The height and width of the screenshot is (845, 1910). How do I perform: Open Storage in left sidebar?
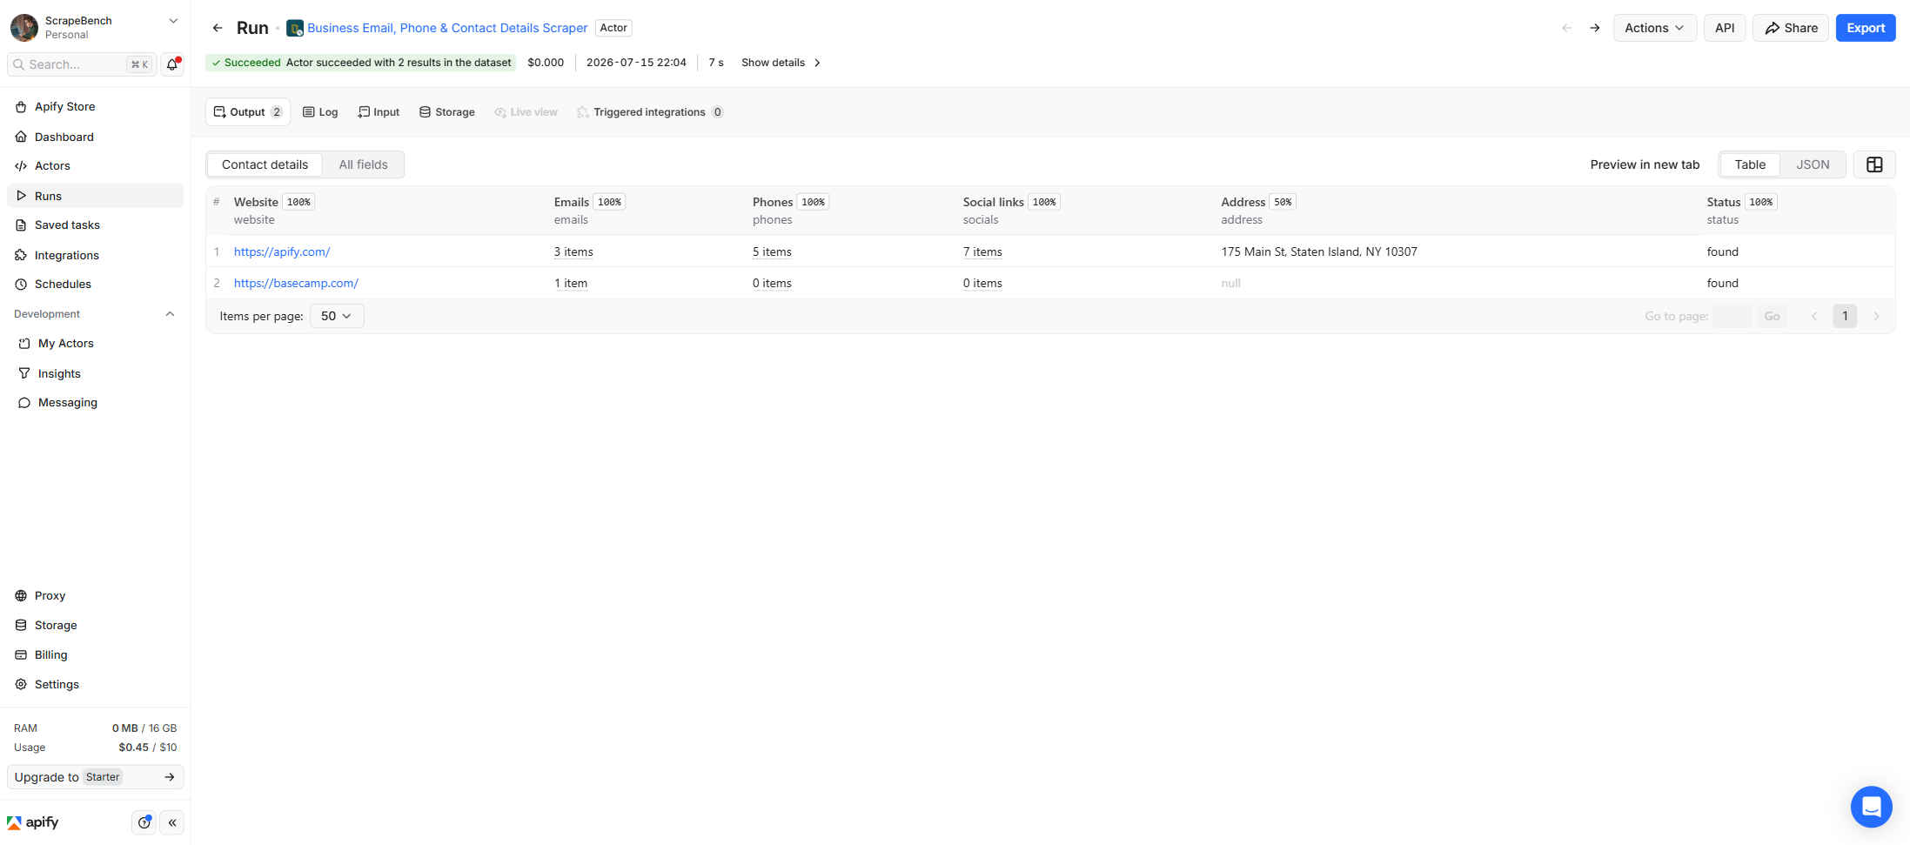[x=95, y=625]
